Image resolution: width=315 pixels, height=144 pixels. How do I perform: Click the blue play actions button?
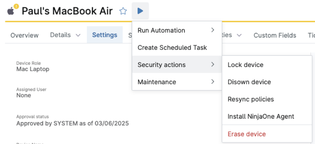(x=140, y=11)
